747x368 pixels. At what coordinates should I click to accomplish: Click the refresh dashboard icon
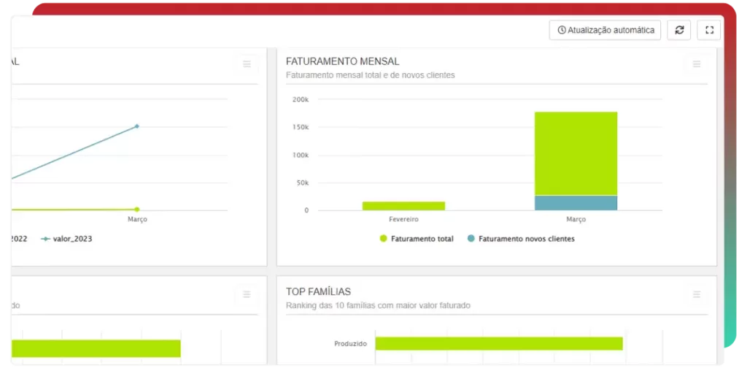click(x=679, y=30)
